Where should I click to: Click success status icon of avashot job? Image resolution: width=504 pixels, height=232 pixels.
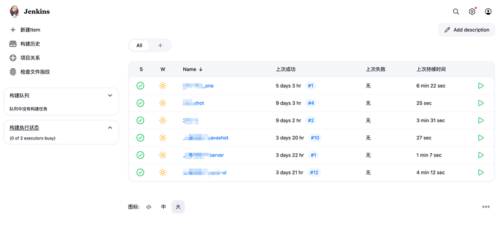coord(140,137)
